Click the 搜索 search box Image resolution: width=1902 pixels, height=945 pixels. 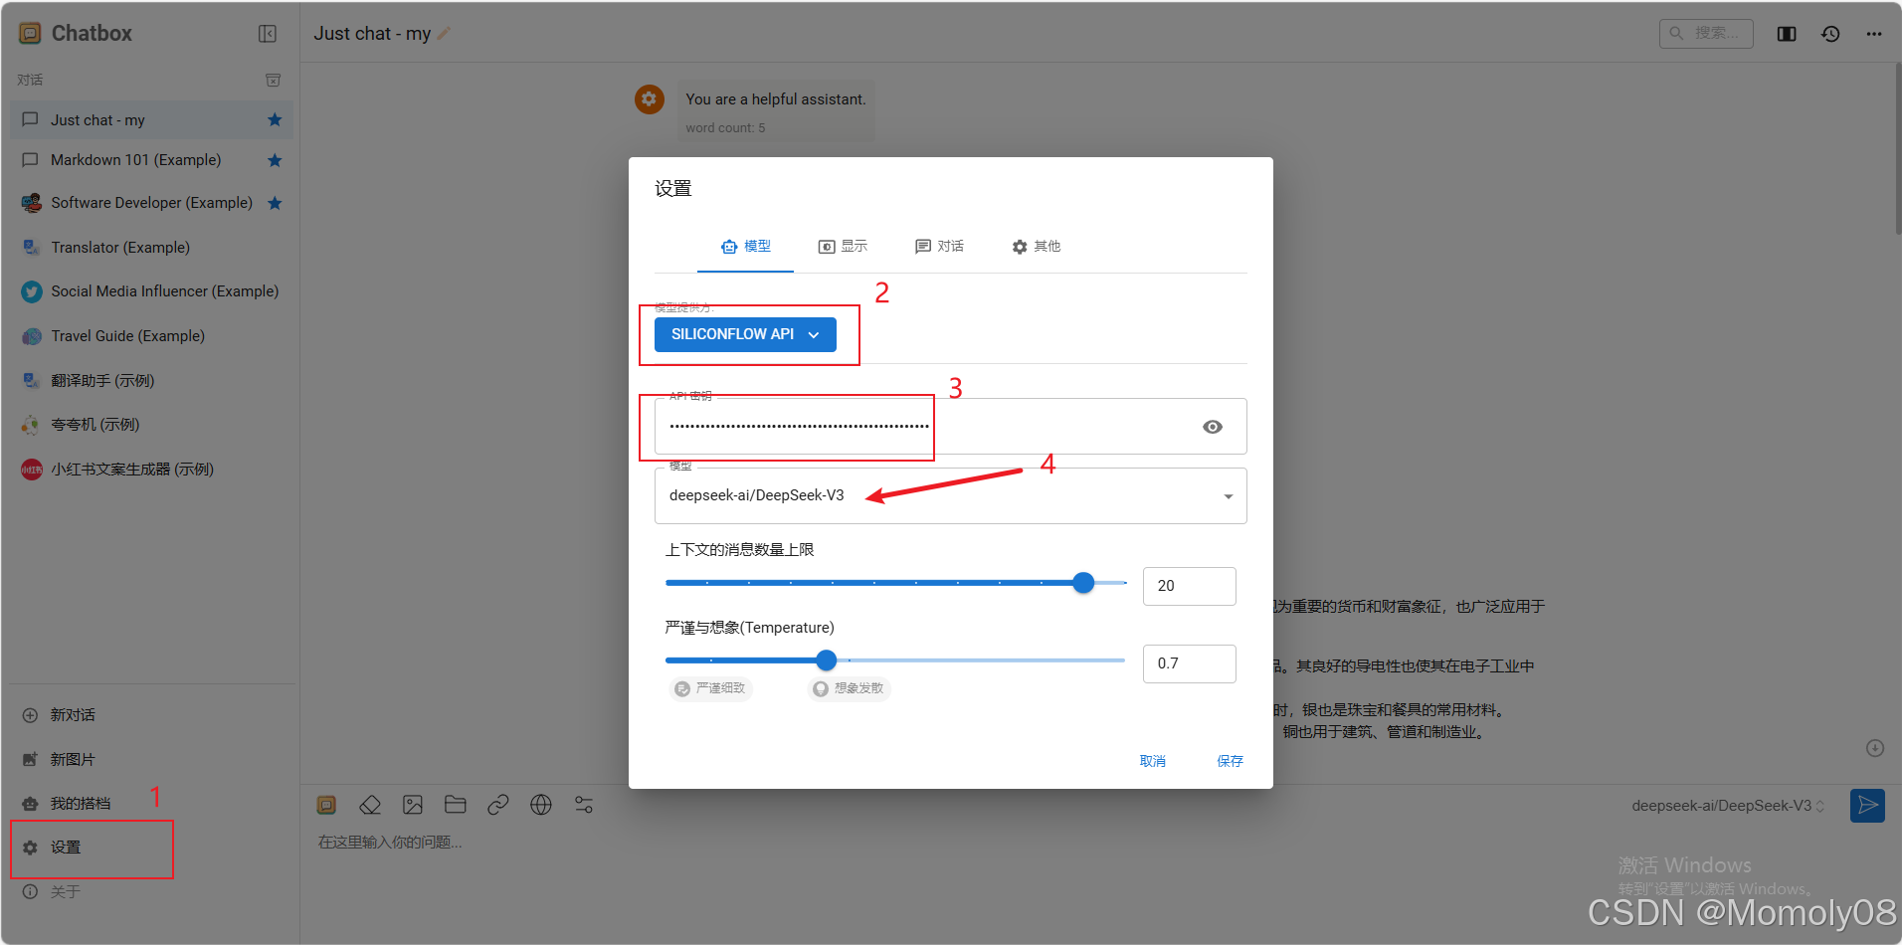coord(1706,33)
